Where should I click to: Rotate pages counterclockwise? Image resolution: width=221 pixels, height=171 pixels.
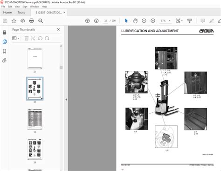pos(40,38)
